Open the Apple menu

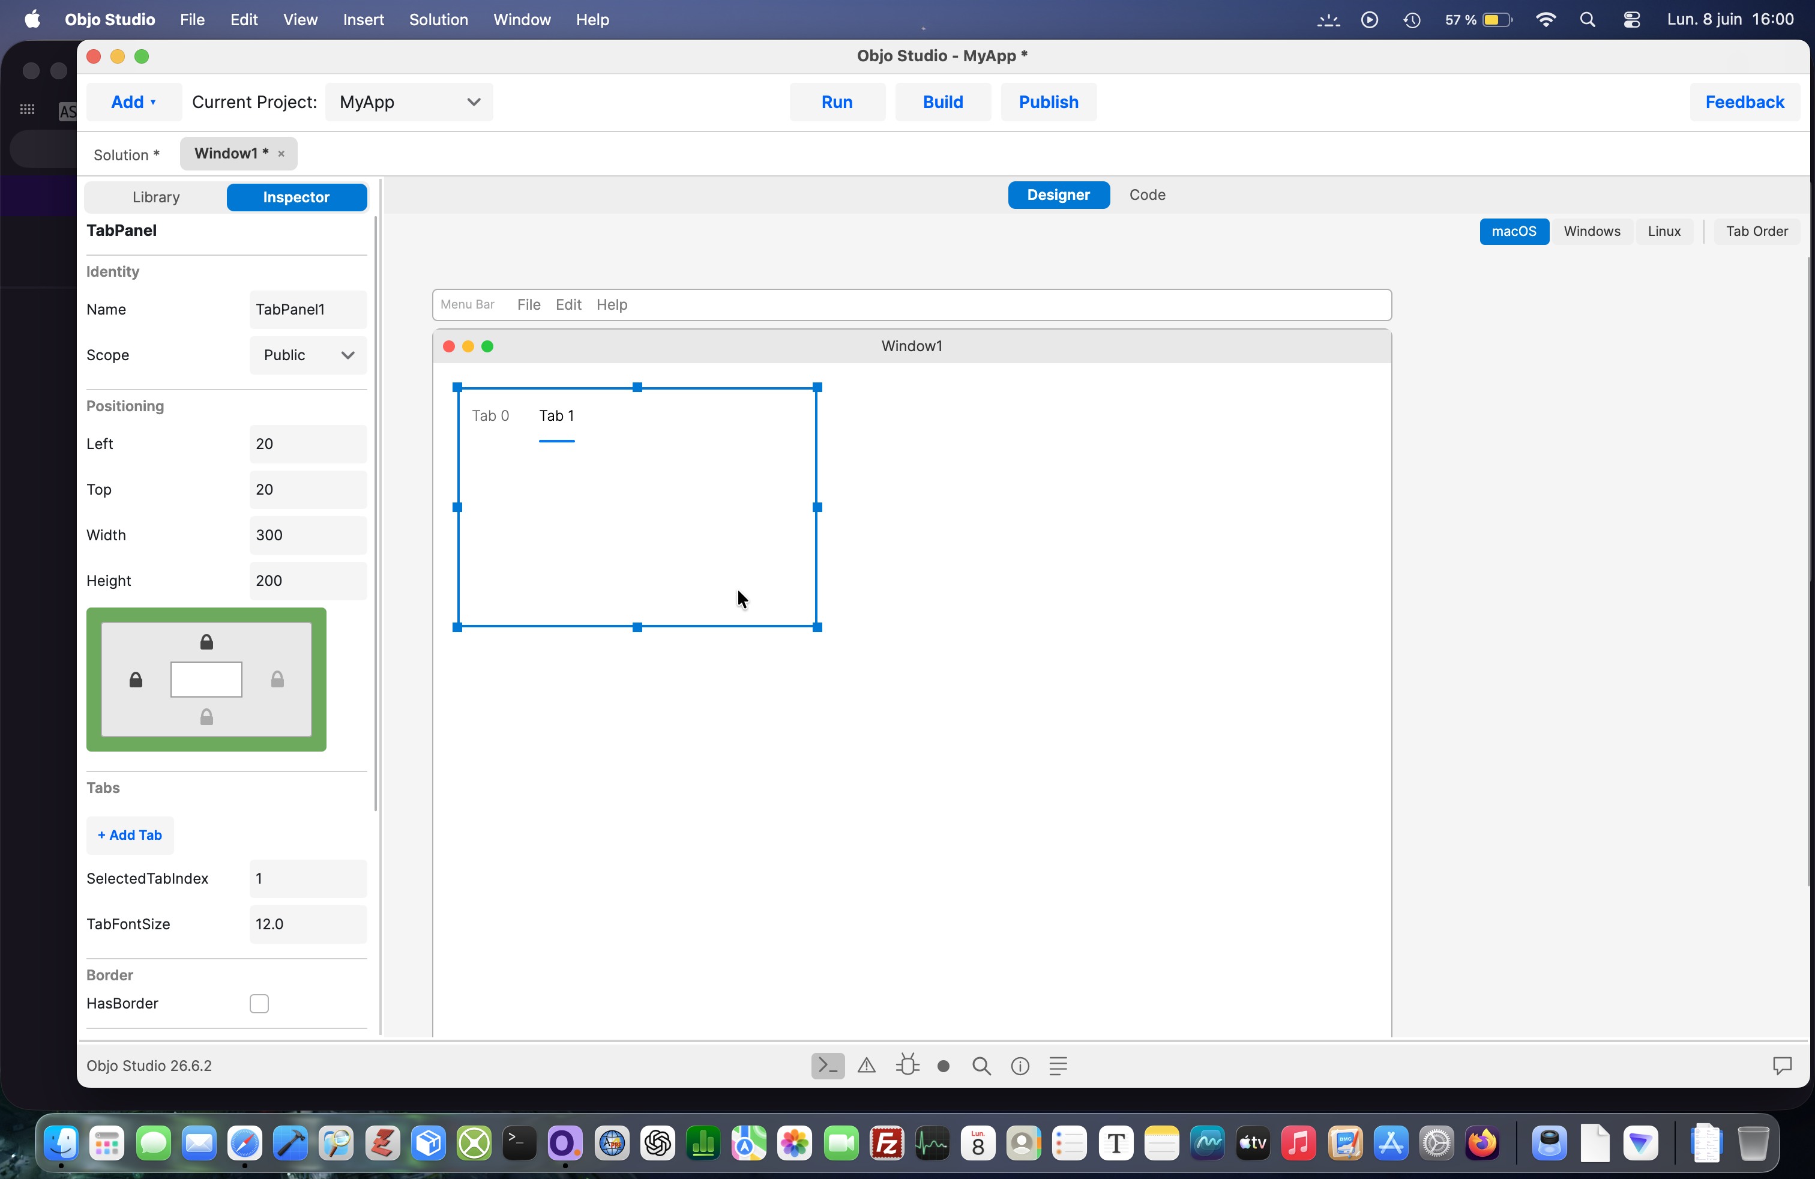(x=32, y=20)
